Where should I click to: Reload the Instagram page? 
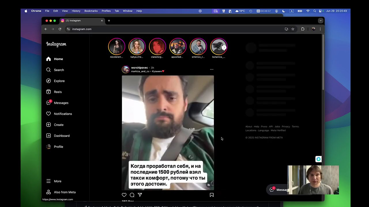click(x=60, y=29)
